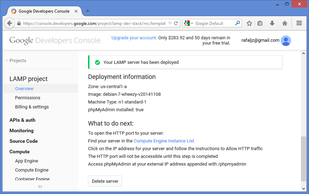
Task: Maximize the browser window
Action: (x=287, y=4)
